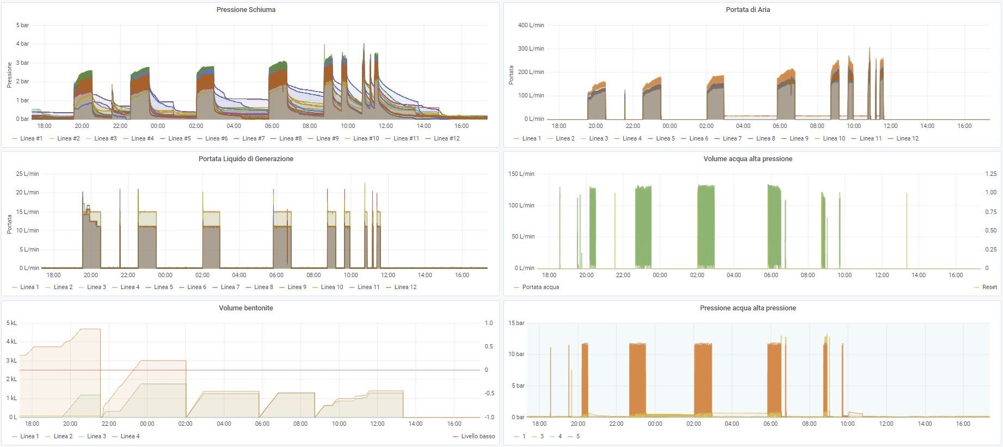Toggle Linea #5 series in Pressione Schiuma legend
1003x447 pixels.
[179, 138]
